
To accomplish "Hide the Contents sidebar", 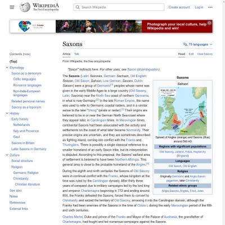I will tap(26, 54).
